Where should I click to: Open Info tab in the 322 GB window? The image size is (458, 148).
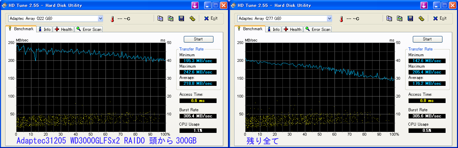44,29
